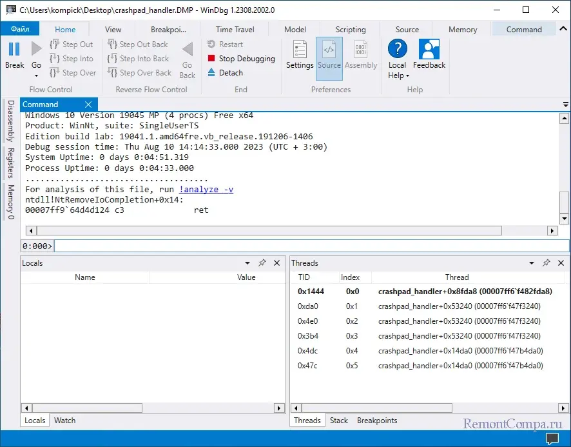
Task: Toggle Source mode preference
Action: click(329, 58)
